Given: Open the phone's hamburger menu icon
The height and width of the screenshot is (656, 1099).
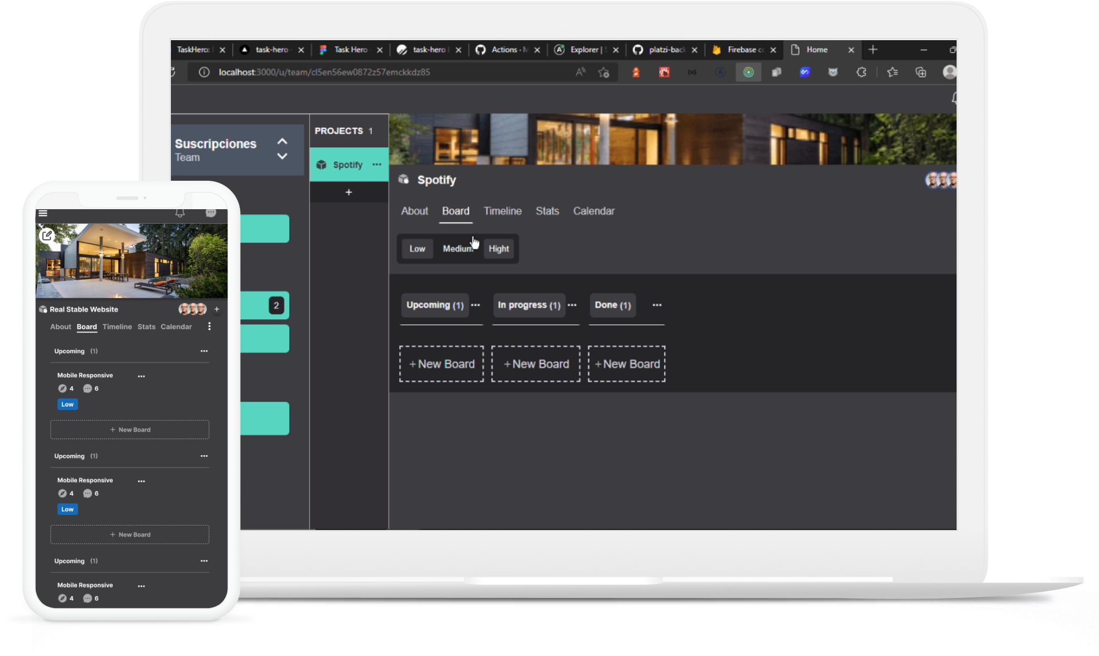Looking at the screenshot, I should pos(43,213).
